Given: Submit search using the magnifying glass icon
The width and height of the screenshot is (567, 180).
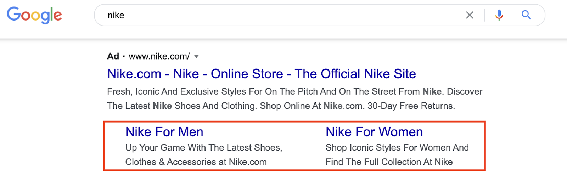Looking at the screenshot, I should 526,15.
